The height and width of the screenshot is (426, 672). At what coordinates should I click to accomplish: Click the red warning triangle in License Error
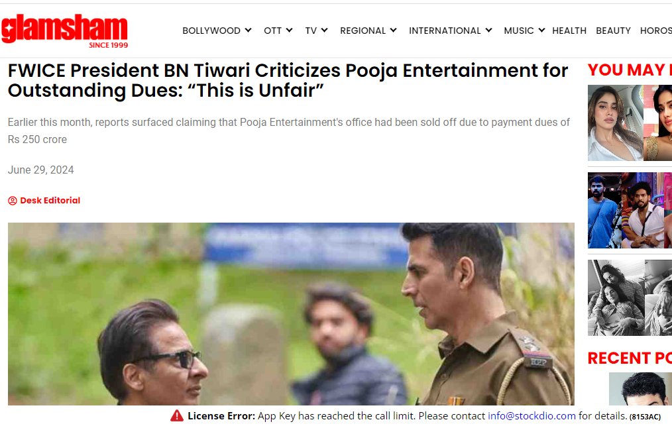(x=176, y=415)
